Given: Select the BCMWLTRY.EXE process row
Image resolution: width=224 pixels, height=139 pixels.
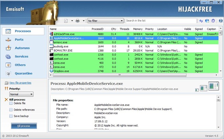Looking at the screenshot, I should click(x=134, y=50).
